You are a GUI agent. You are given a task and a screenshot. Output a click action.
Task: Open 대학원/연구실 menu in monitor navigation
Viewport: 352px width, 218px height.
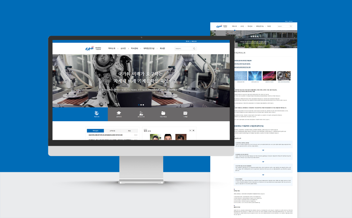click(x=149, y=48)
